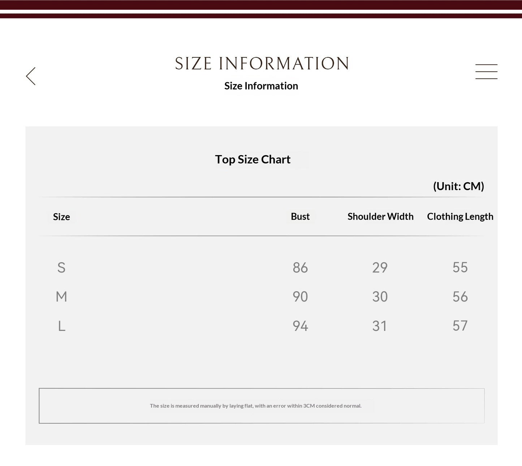Select the Size Information subtitle
This screenshot has height=466, width=522.
[x=261, y=86]
